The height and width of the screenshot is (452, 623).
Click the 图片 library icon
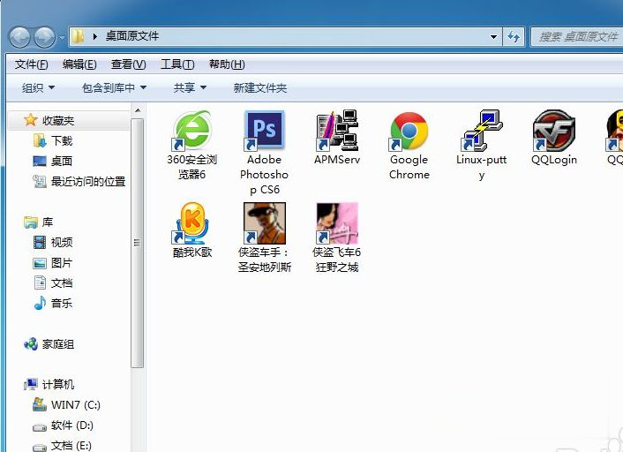coord(40,263)
